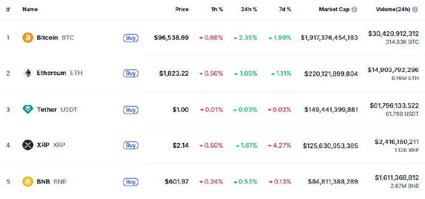Screen dimensions: 425x199
Task: Sort by the Name column header
Action: click(x=30, y=10)
